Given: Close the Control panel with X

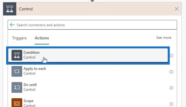Looking at the screenshot, I should 177,9.
